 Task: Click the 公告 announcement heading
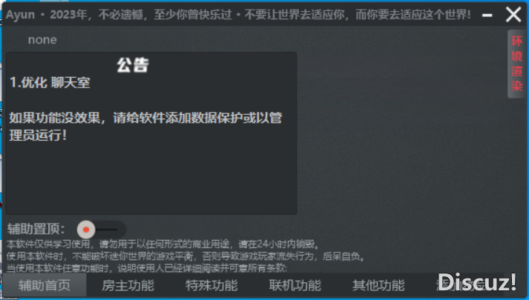click(x=133, y=65)
